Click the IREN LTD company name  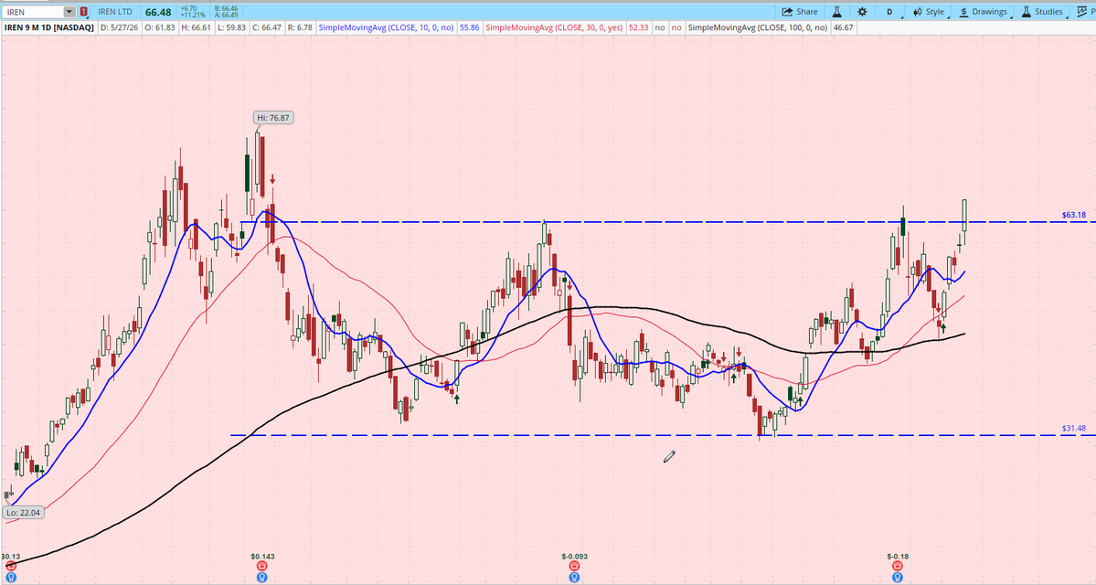pyautogui.click(x=114, y=12)
